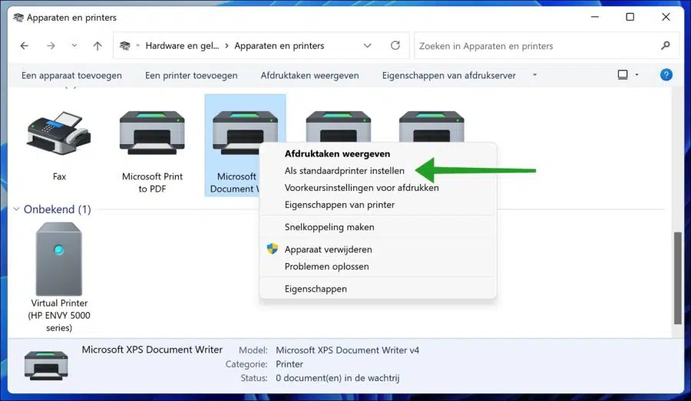Refresh the Apparaten en printers view
Screen dimensions: 691x401
[395, 45]
